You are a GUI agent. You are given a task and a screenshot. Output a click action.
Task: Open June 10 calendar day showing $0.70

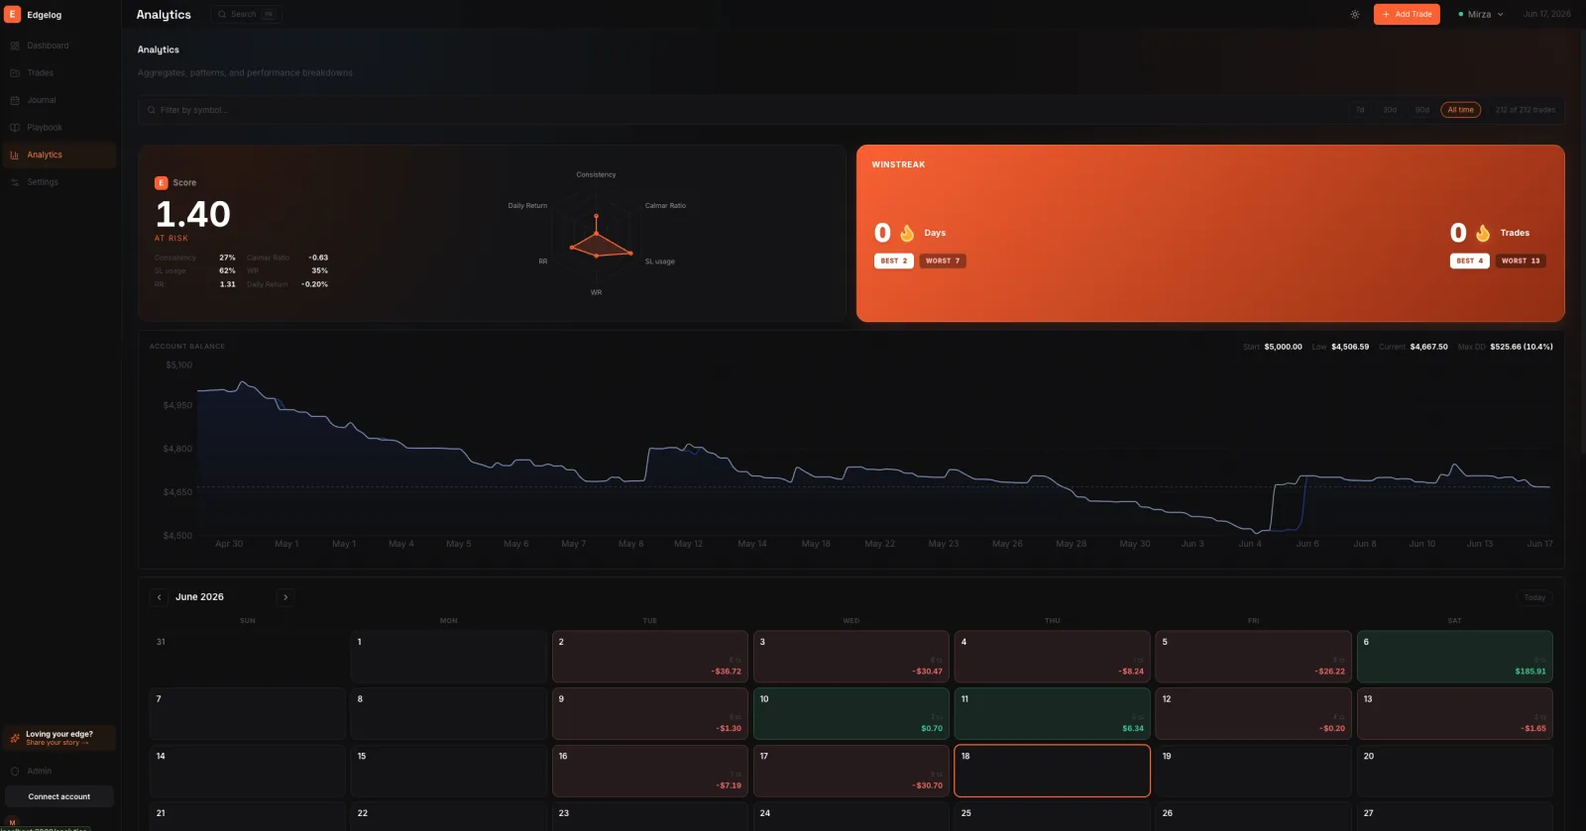(851, 714)
